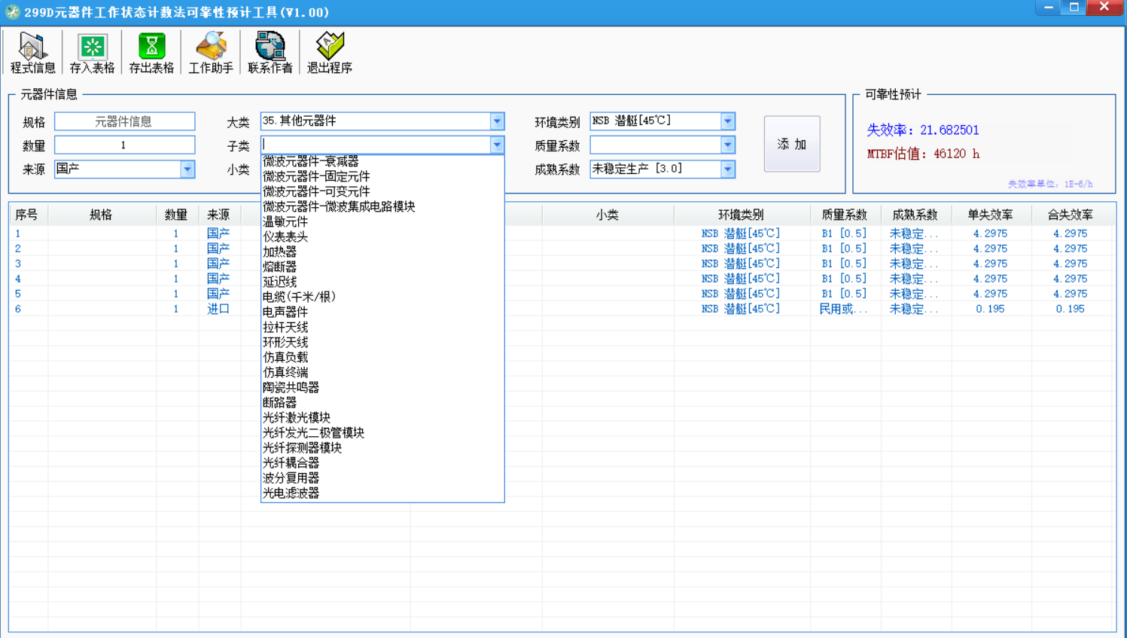Image resolution: width=1127 pixels, height=638 pixels.
Task: Pick 电缆(千米/根) from the list
Action: (300, 297)
